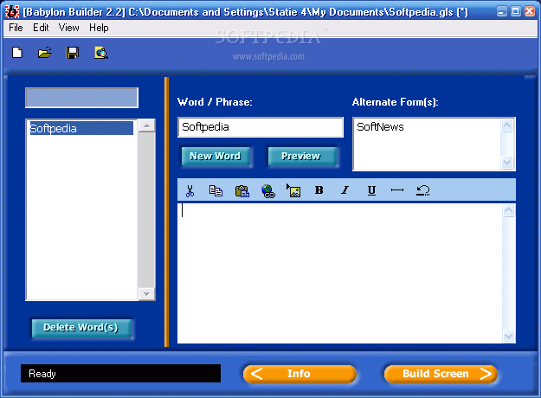Click the New Word button
The image size is (541, 398).
(216, 157)
